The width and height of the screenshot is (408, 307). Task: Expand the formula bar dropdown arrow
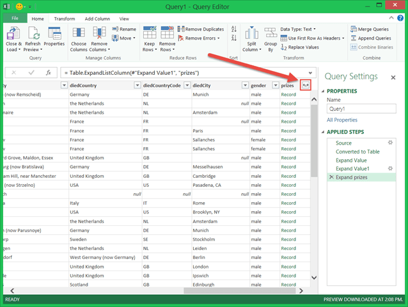click(x=310, y=72)
